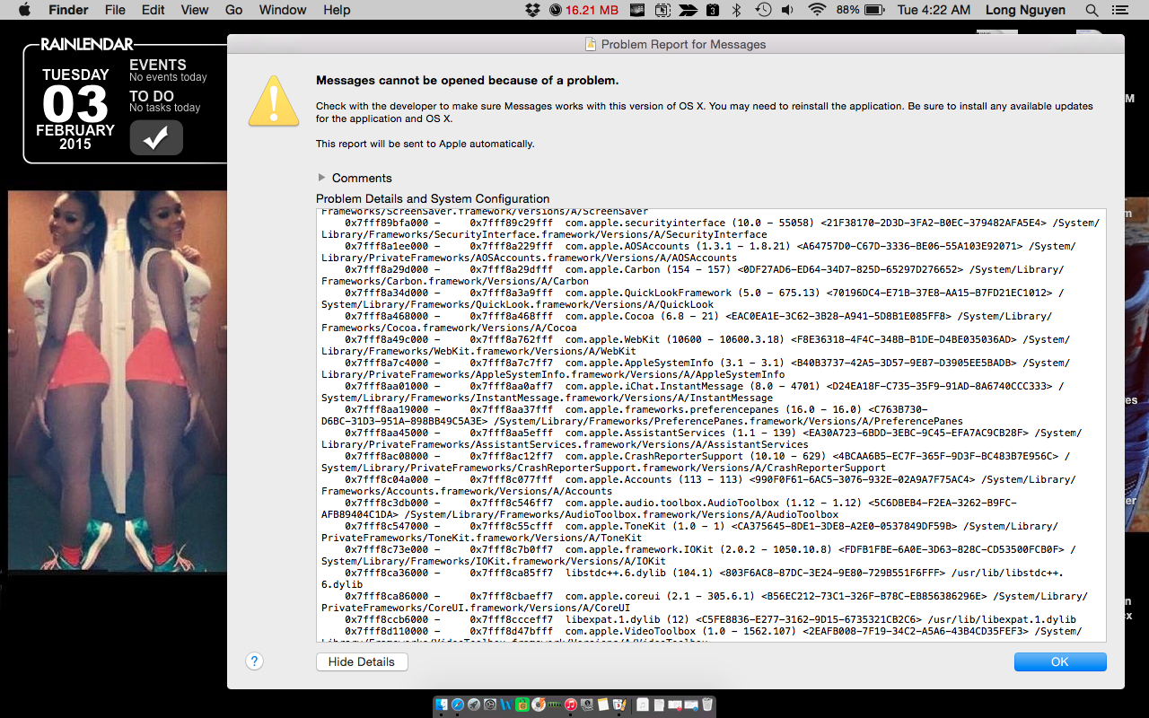This screenshot has height=718, width=1149.
Task: Open the Time Machine menu icon
Action: pyautogui.click(x=763, y=10)
